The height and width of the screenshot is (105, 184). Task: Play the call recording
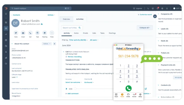tap(67, 89)
